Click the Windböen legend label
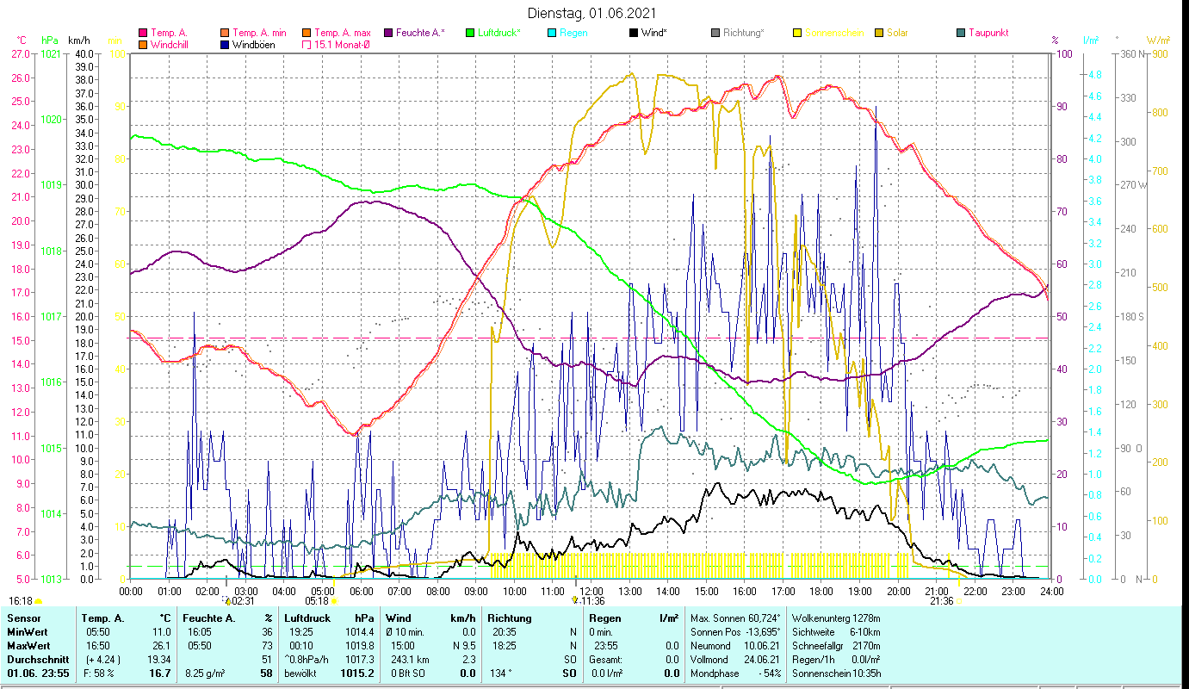 [255, 45]
